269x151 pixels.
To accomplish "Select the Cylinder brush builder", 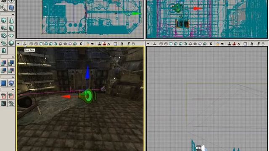I will (x=11, y=28).
